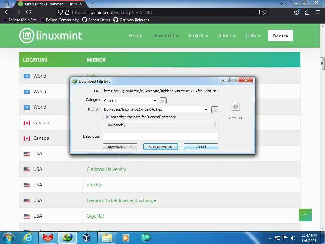Click the Donate button
This screenshot has height=244, width=325.
(281, 36)
